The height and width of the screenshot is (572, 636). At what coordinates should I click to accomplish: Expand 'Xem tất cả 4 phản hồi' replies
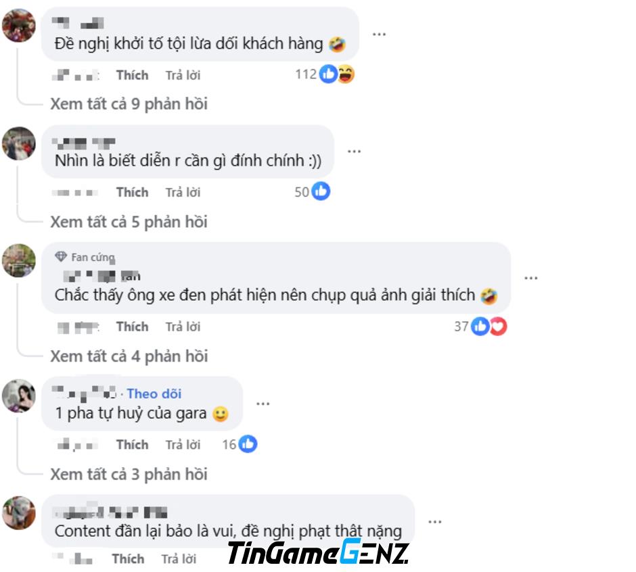tap(129, 357)
